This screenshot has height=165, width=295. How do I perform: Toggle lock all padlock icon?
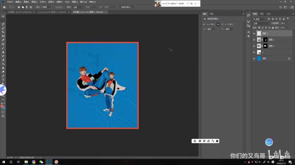pos(273,28)
